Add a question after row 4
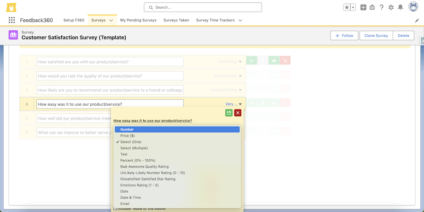The height and width of the screenshot is (212, 424). 252,103
